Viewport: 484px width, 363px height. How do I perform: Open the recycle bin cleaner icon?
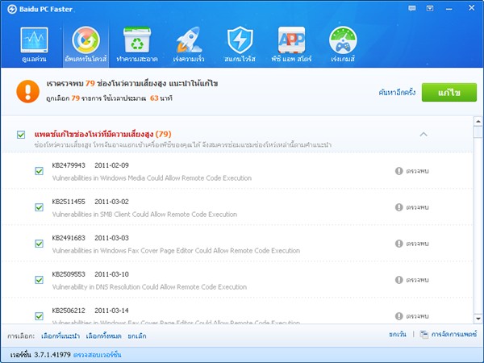point(137,40)
